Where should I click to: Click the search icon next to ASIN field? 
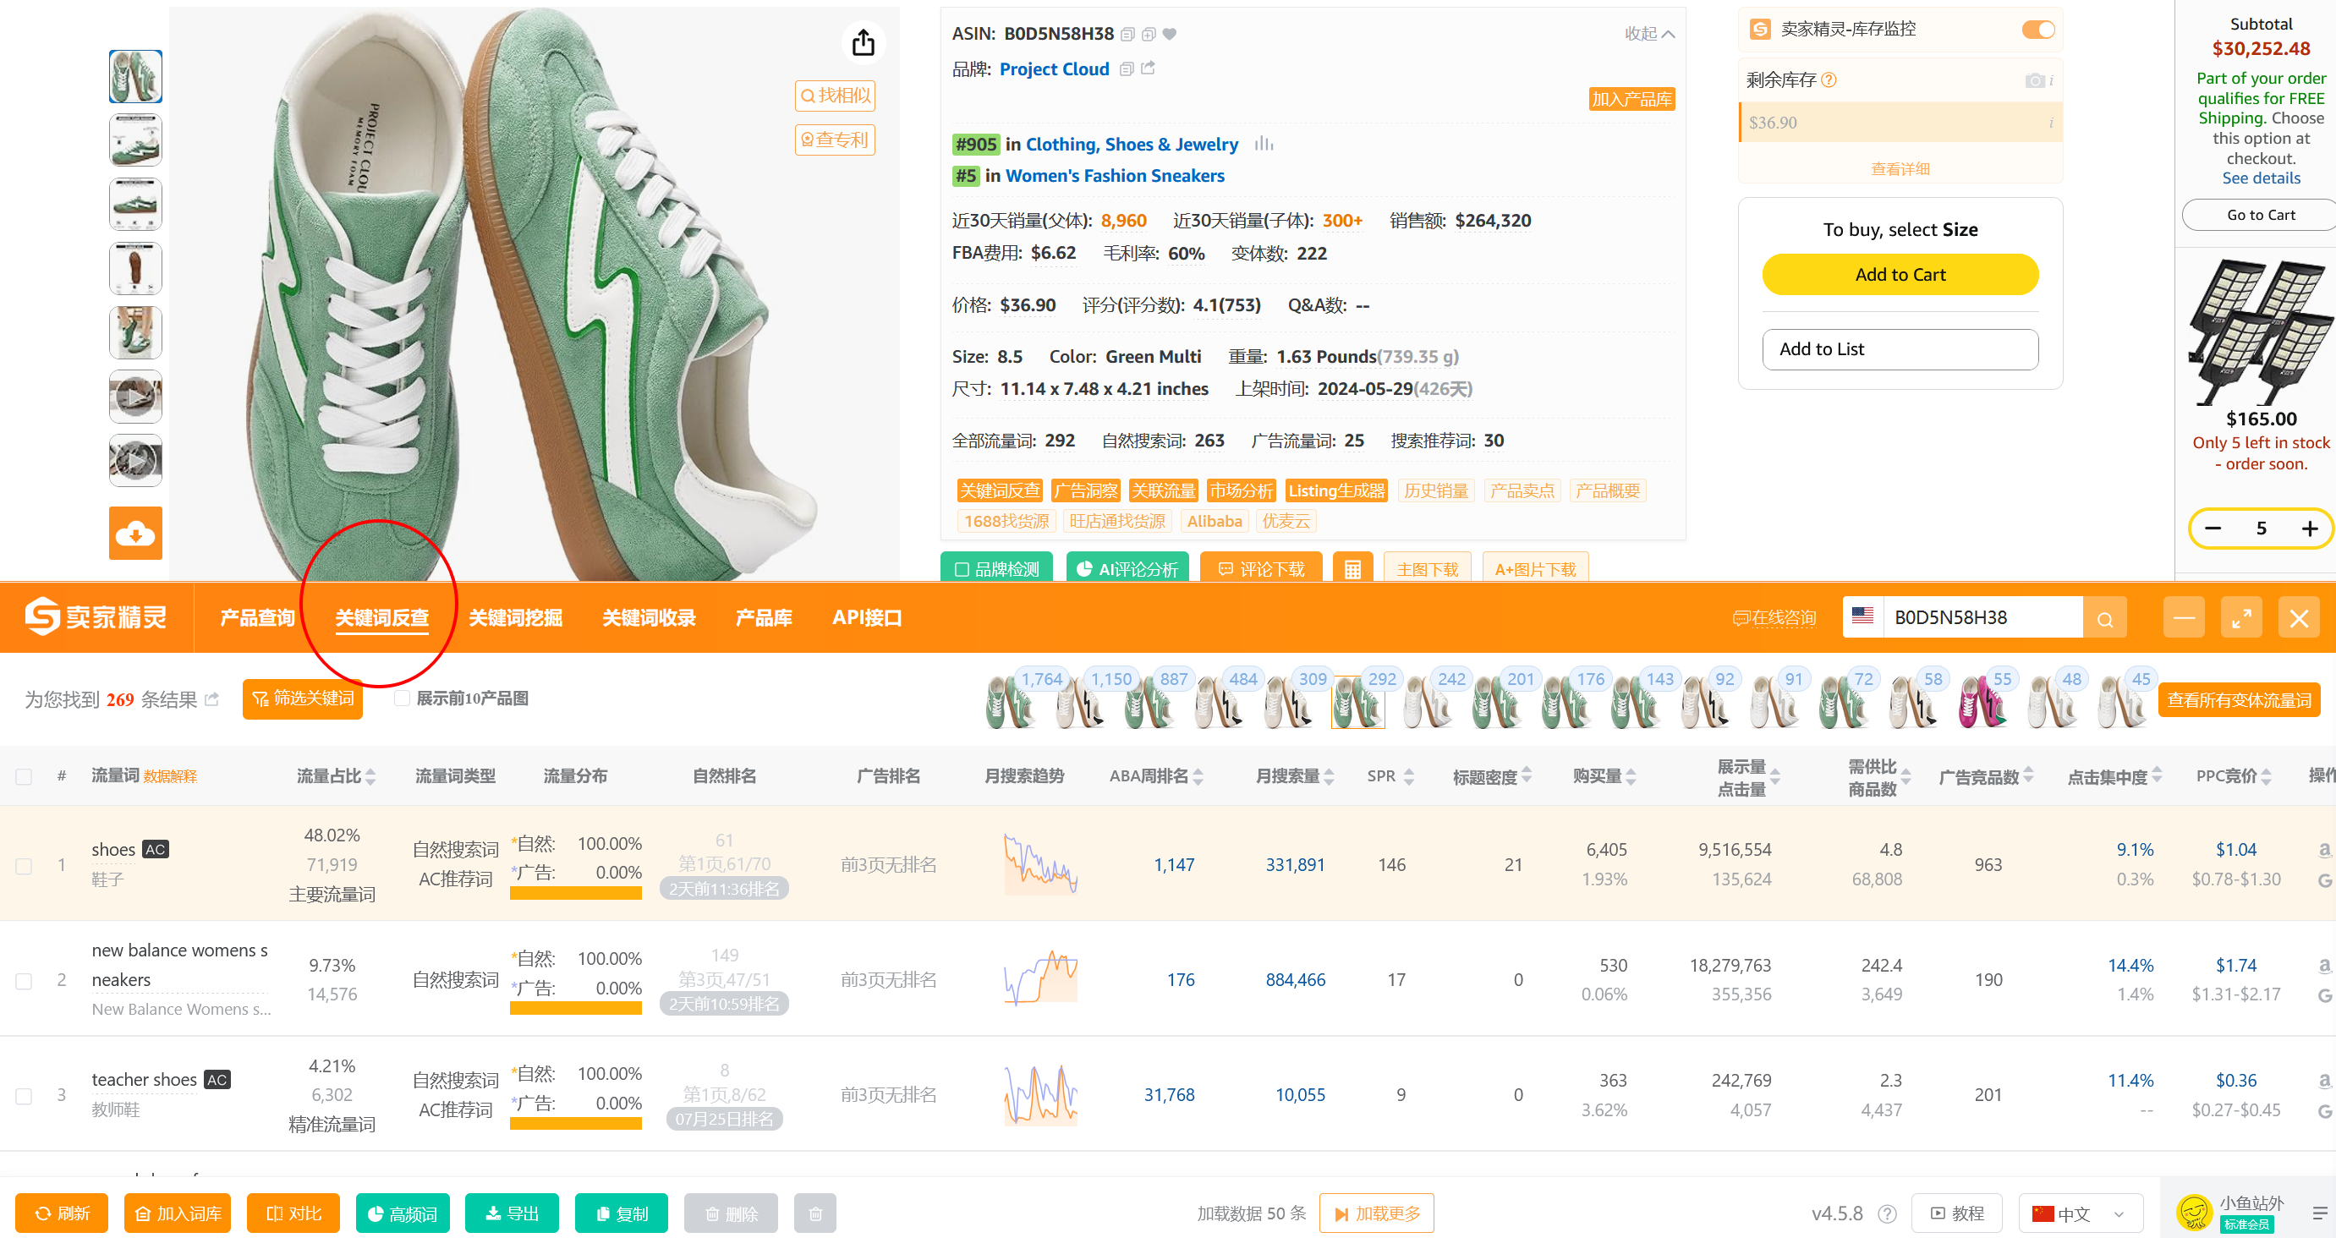click(2105, 618)
